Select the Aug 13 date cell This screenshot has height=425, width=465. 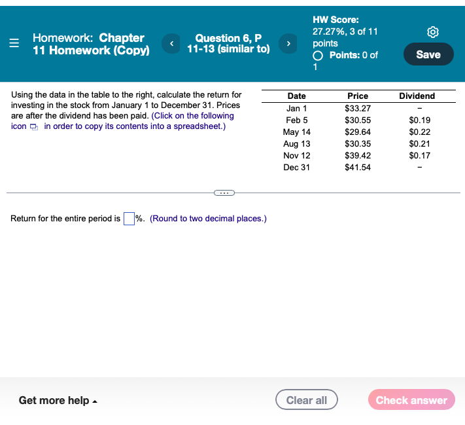pos(296,144)
